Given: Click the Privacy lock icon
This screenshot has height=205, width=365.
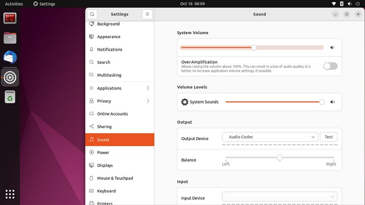Looking at the screenshot, I should 91,101.
